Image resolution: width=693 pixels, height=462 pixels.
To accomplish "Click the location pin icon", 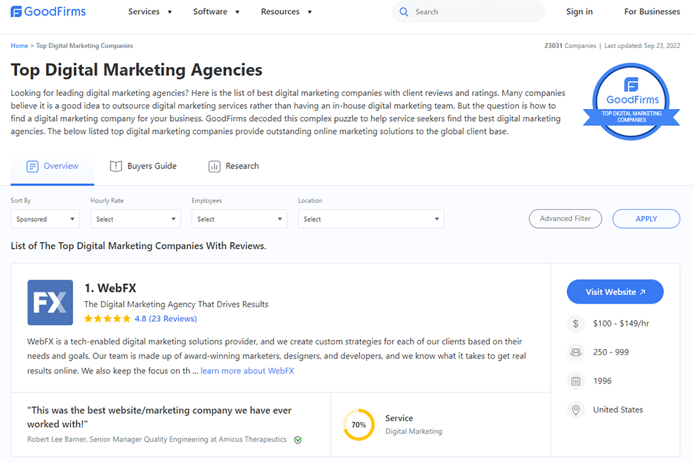I will tap(575, 410).
